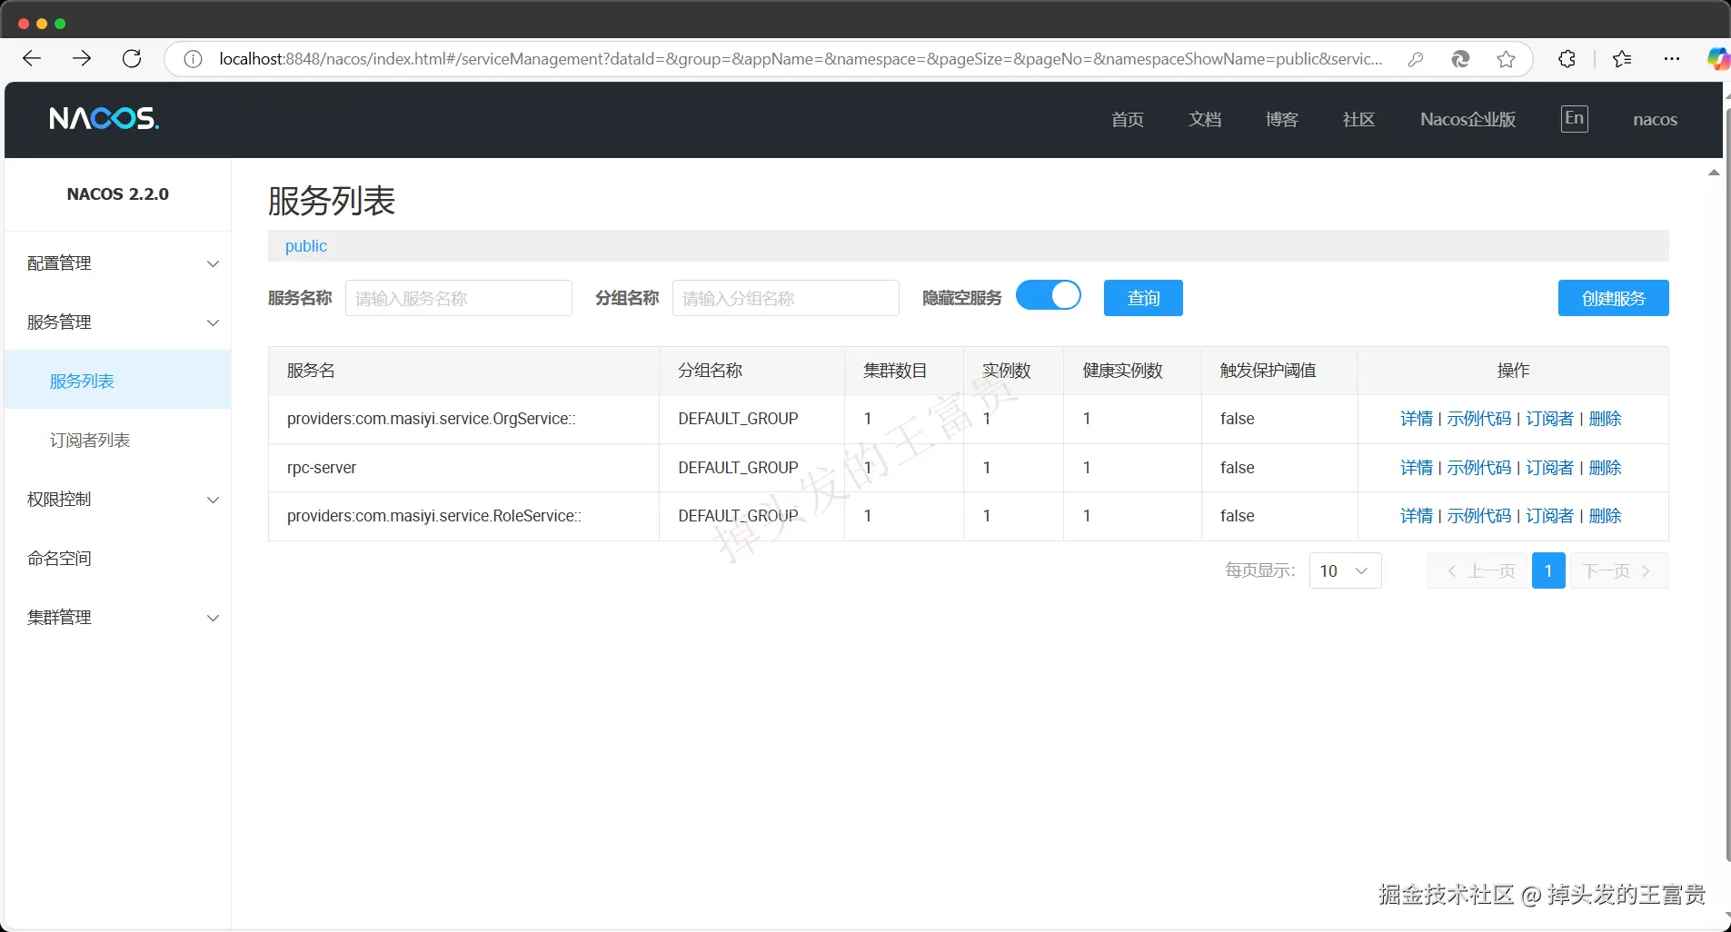Click the 上一页 pagination button
This screenshot has width=1731, height=932.
1477,570
